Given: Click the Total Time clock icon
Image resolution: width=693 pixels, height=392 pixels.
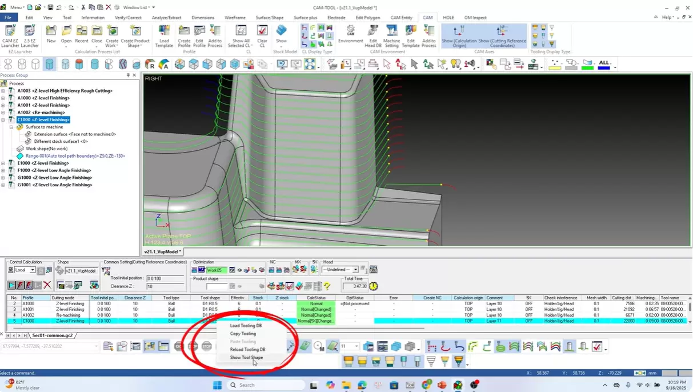Looking at the screenshot, I should (373, 286).
